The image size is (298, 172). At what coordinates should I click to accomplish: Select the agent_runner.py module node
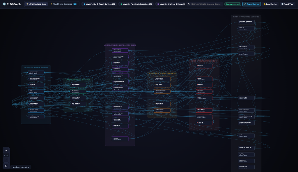[x=36, y=72]
